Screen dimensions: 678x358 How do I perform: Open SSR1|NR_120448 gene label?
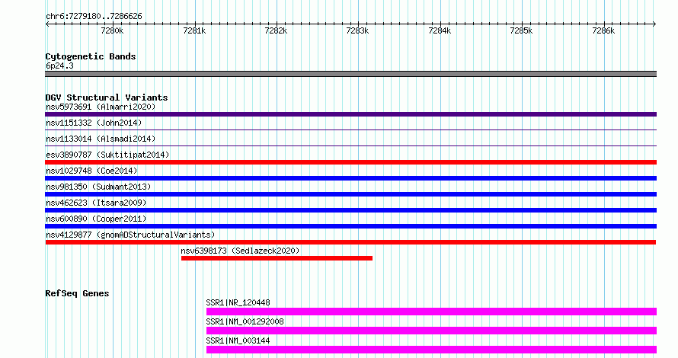(238, 302)
